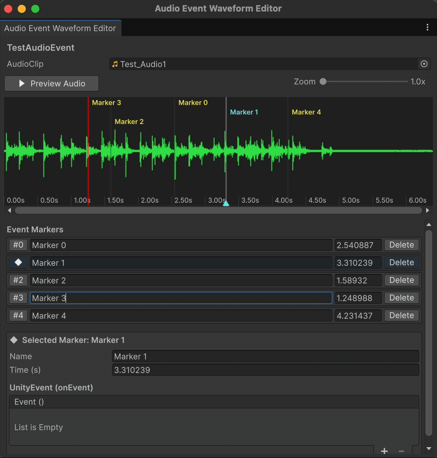Click the left arrow of the waveform scrollbar
437x458 pixels.
[9, 210]
